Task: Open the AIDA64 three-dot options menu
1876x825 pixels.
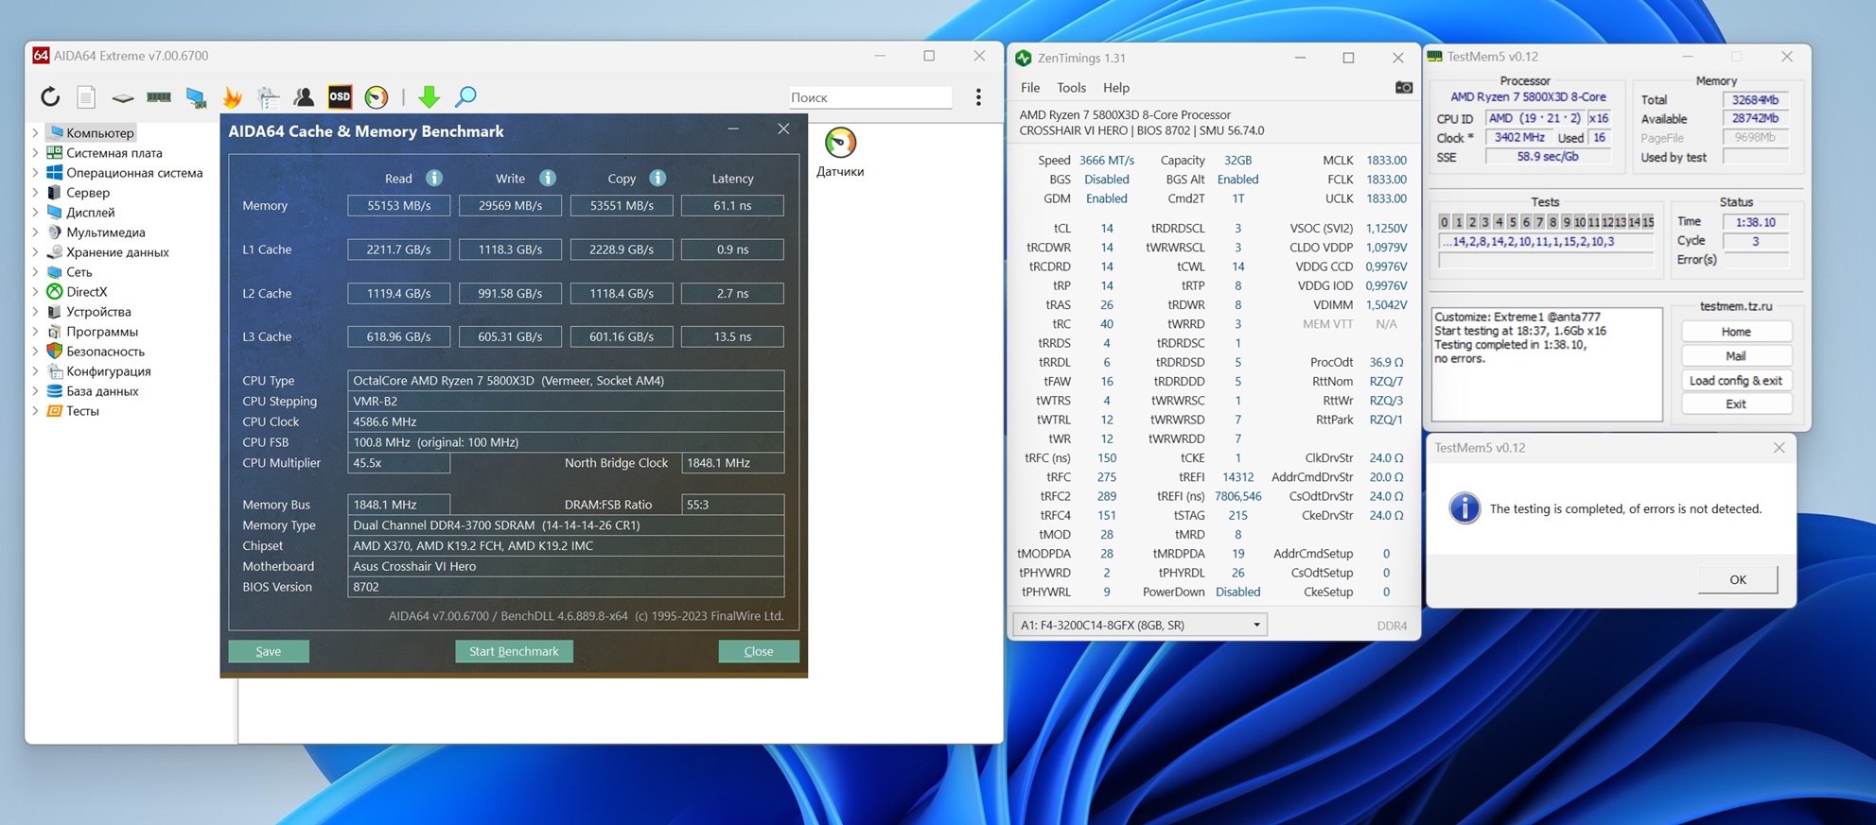Action: [x=978, y=96]
